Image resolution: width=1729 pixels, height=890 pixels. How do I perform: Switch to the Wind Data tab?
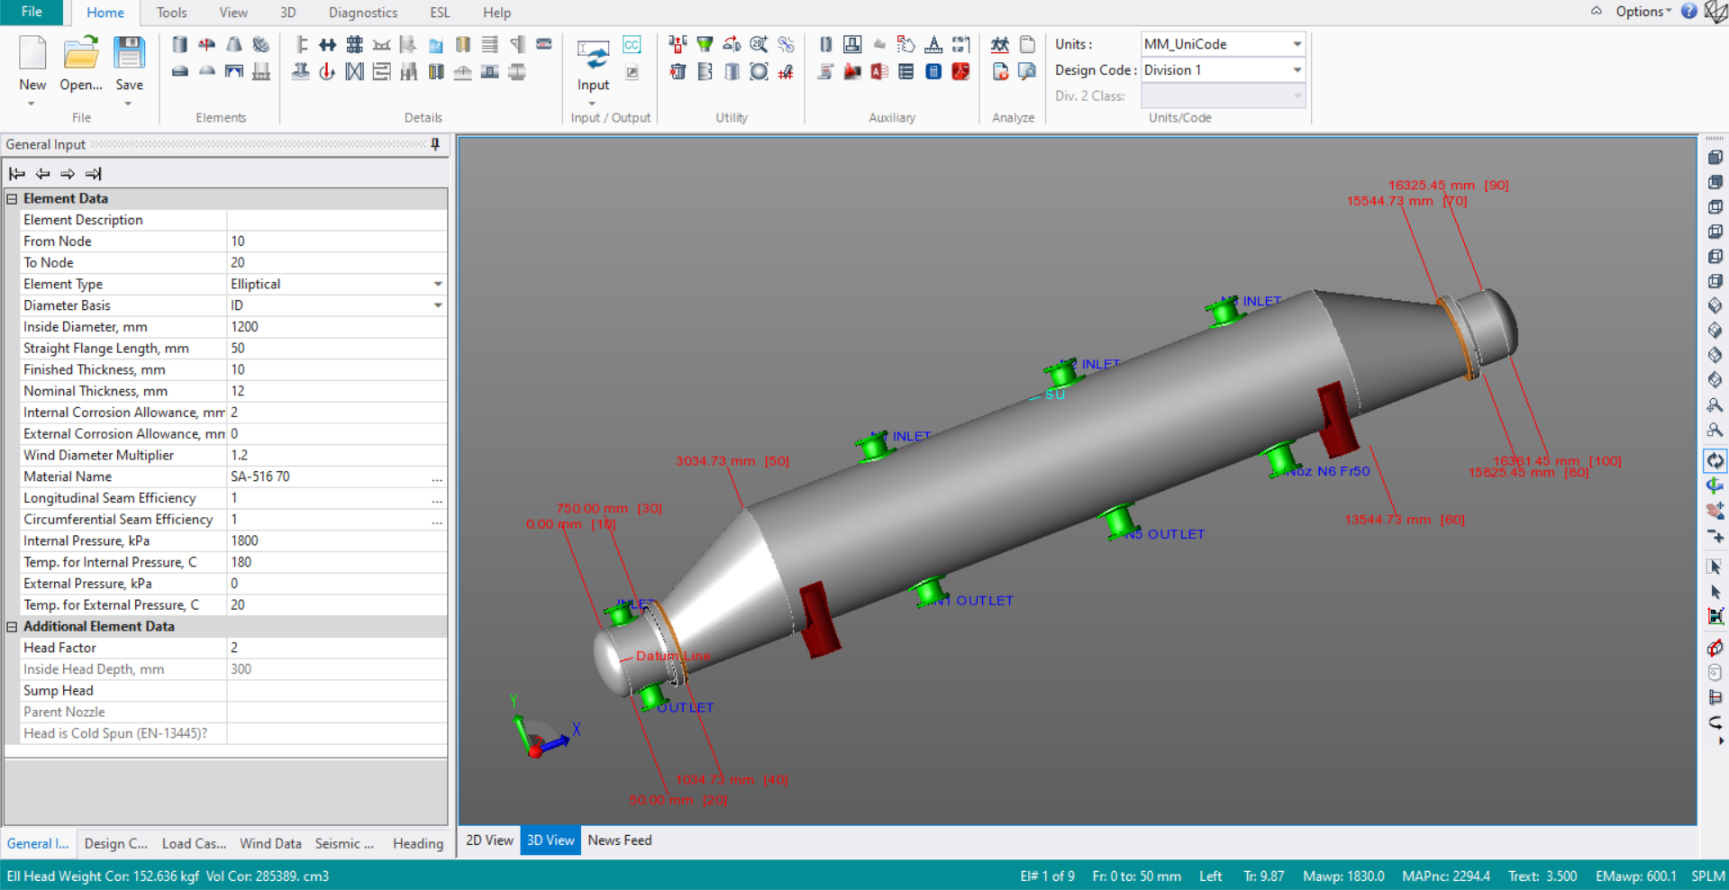coord(270,843)
